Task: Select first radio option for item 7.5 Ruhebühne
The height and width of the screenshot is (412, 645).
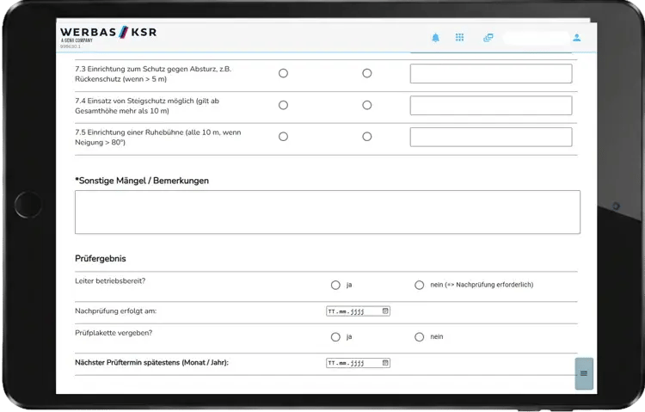Action: pos(283,137)
